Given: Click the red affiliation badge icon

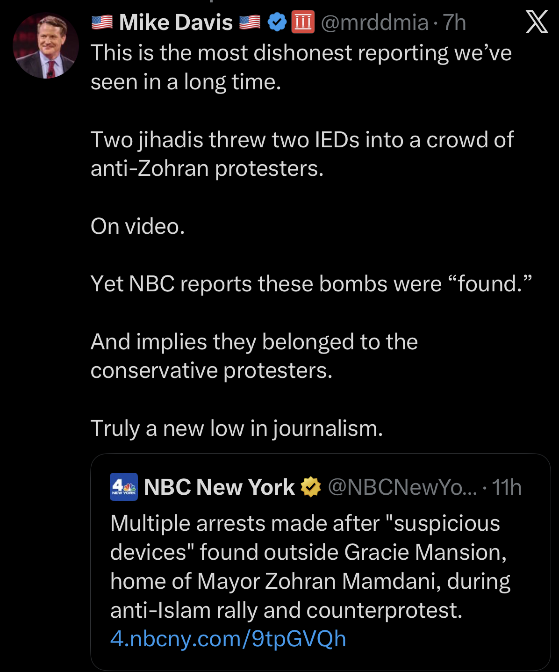Looking at the screenshot, I should [303, 22].
